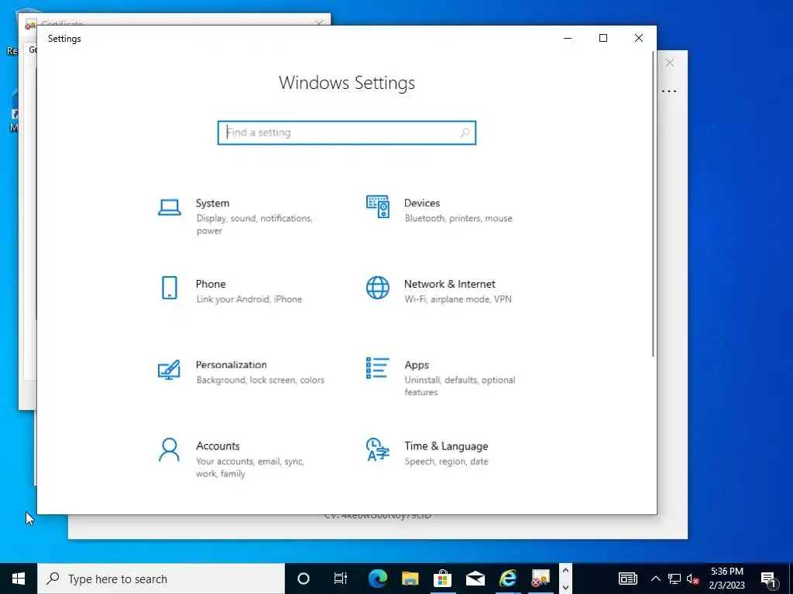
Task: Open the Accounts person icon
Action: pos(169,449)
